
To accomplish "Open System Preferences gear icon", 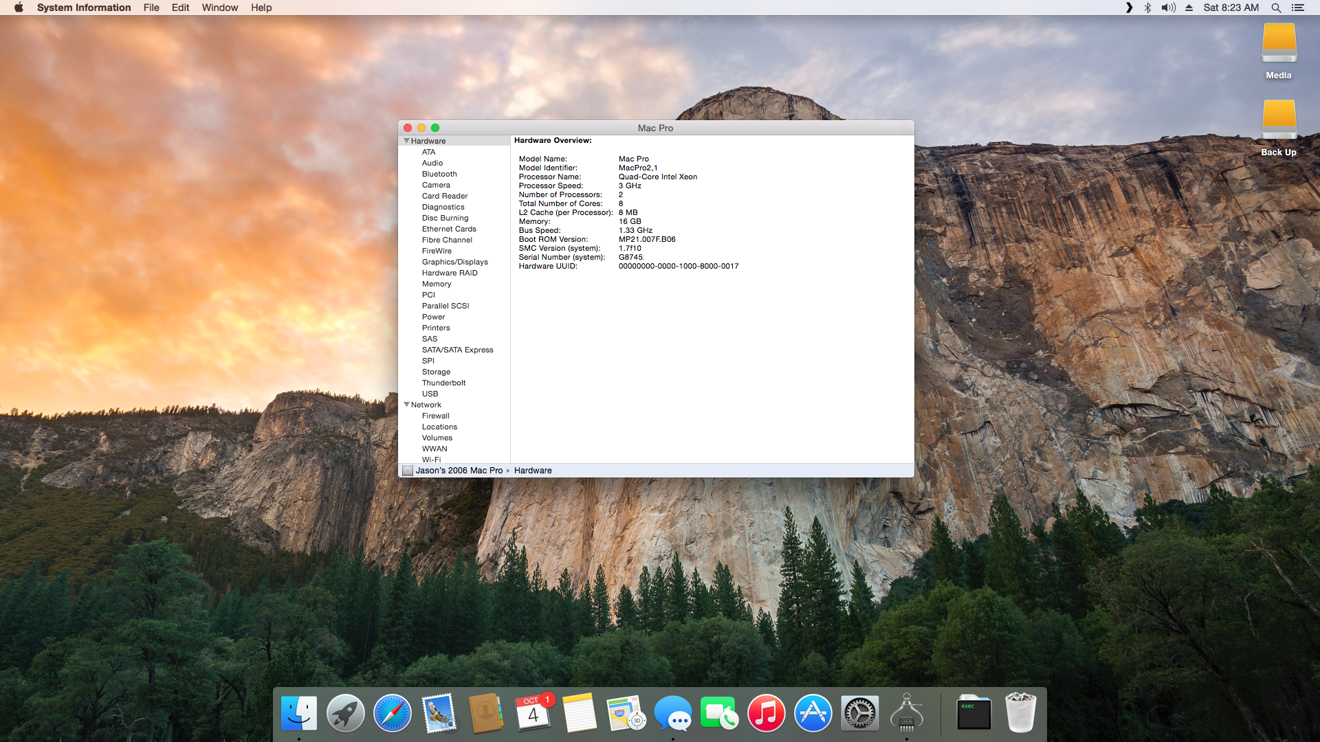I will pos(859,713).
